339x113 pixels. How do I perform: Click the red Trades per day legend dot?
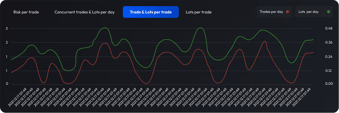(288, 12)
